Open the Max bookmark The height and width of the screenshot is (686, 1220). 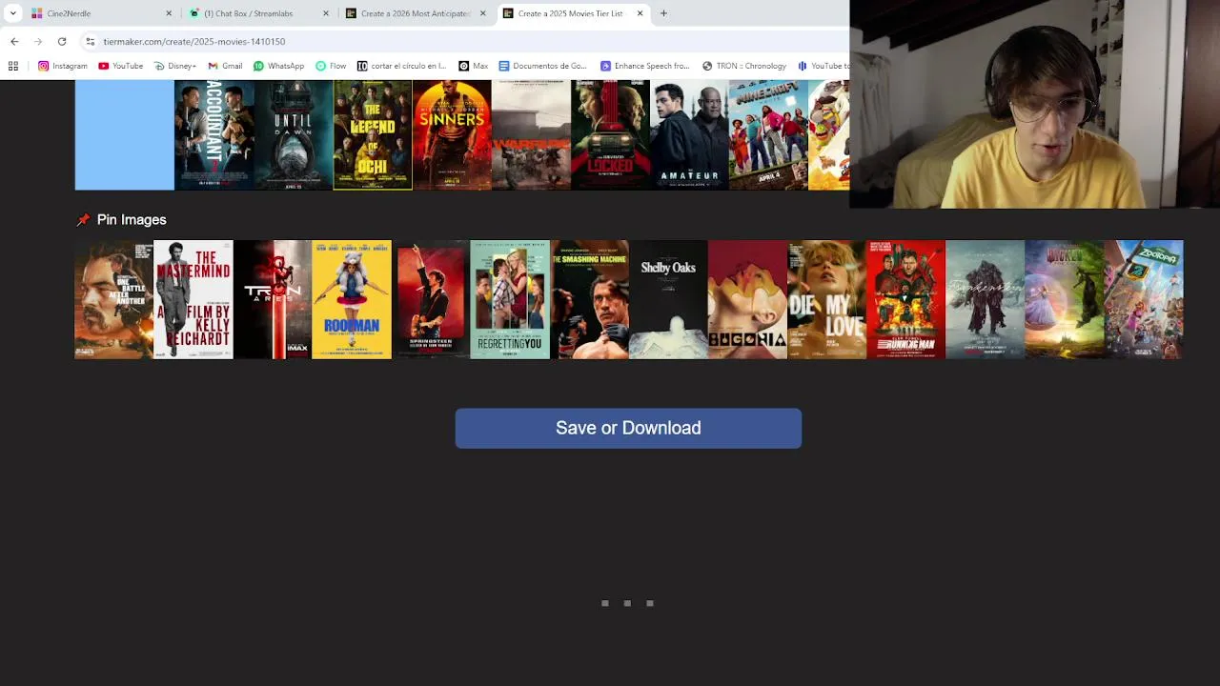pos(473,66)
